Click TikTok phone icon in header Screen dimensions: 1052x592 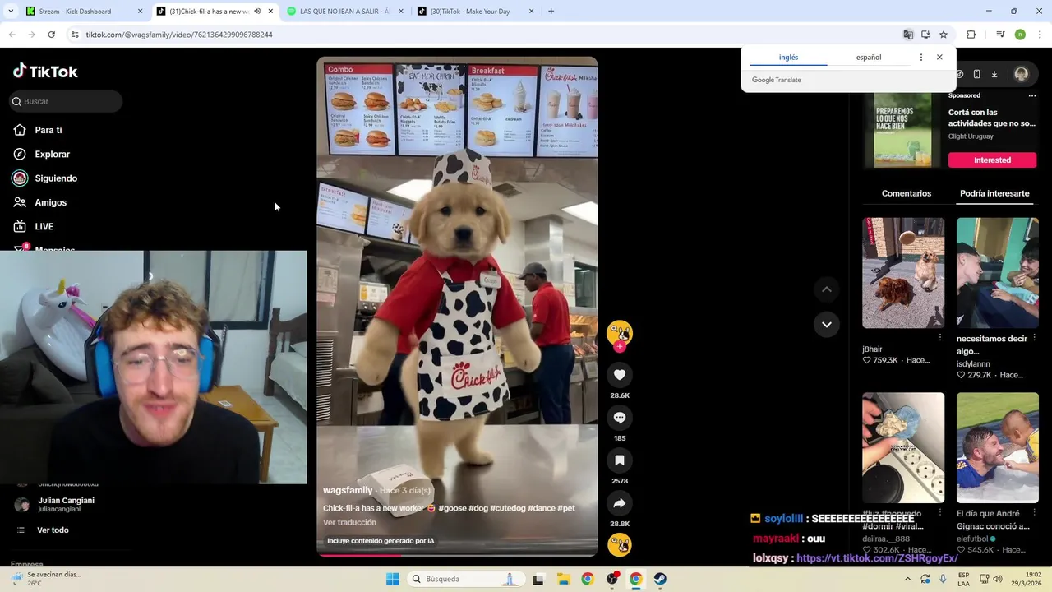976,74
